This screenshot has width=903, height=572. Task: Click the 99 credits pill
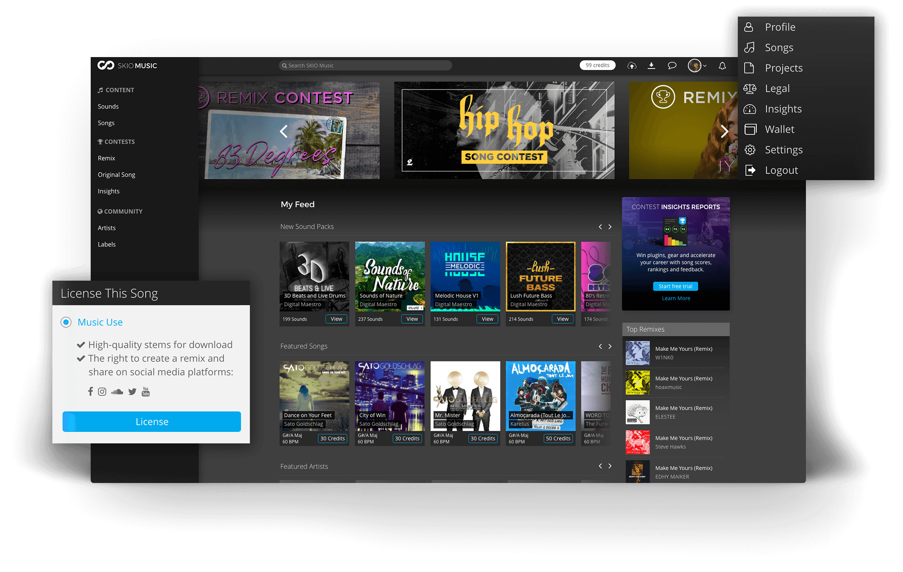click(x=597, y=65)
